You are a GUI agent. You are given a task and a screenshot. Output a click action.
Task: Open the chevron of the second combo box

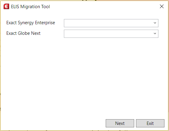(155, 34)
